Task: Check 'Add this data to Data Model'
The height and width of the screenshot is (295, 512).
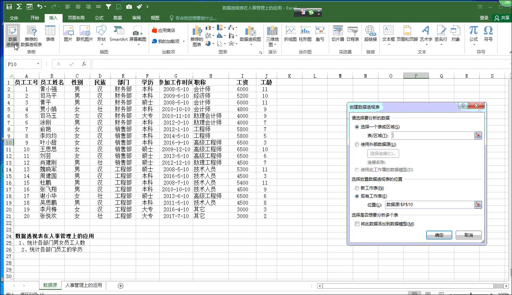Action: point(357,224)
